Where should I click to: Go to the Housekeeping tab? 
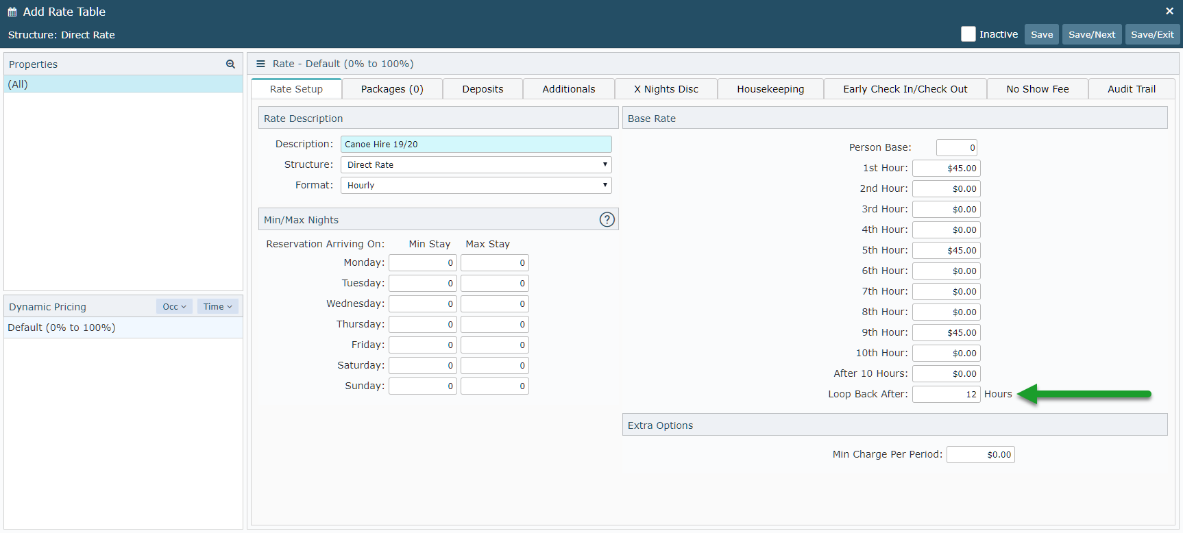click(x=770, y=89)
